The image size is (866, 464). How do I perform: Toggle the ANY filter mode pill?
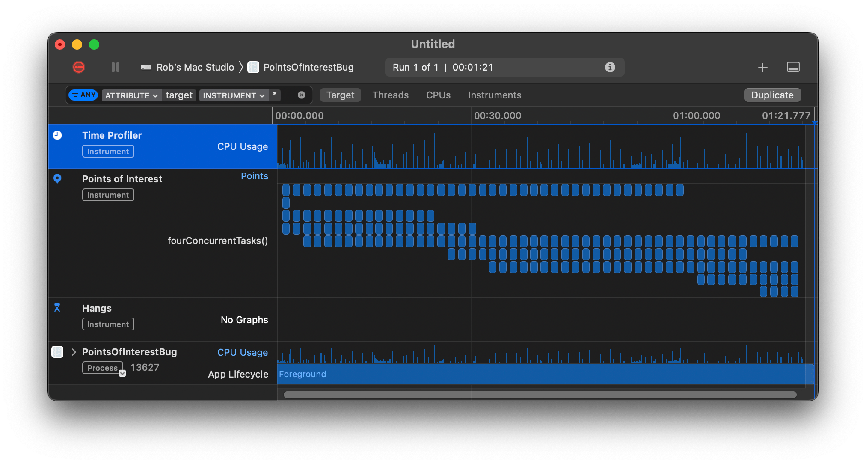(84, 95)
